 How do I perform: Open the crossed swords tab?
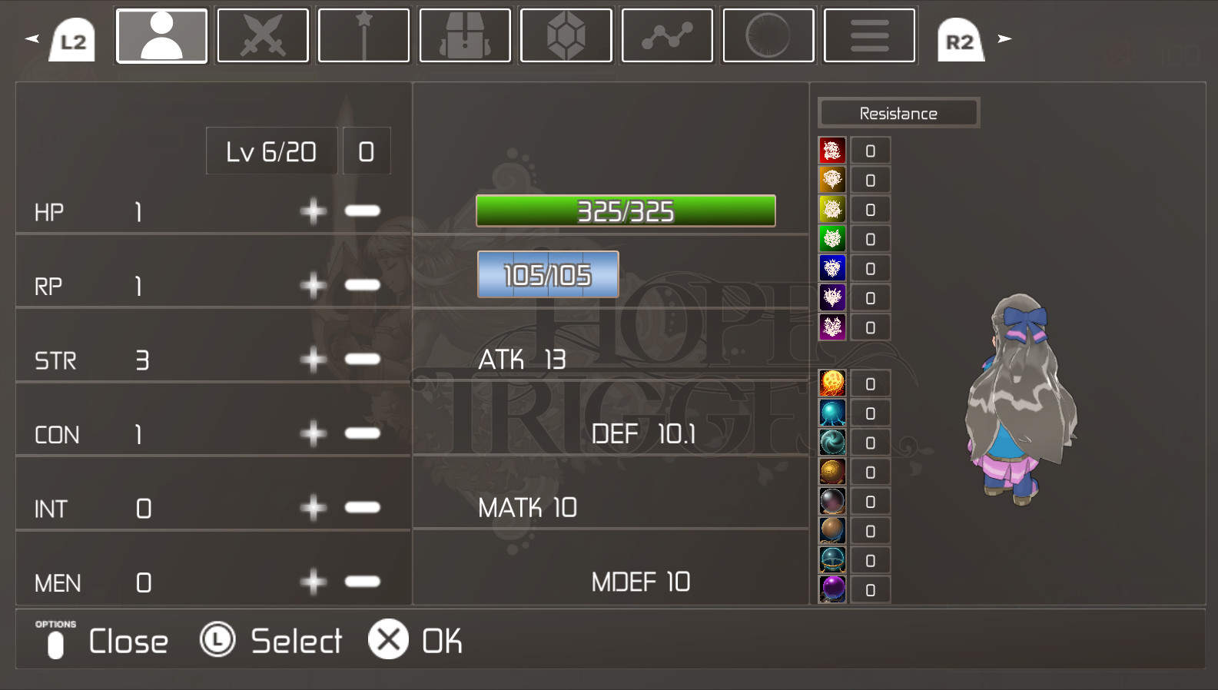click(x=263, y=35)
